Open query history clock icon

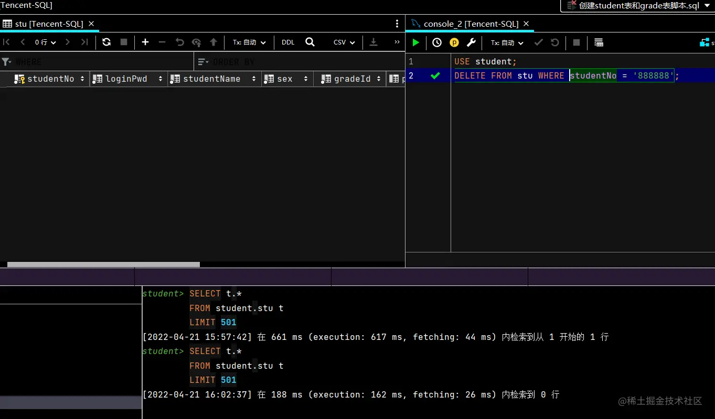click(437, 42)
